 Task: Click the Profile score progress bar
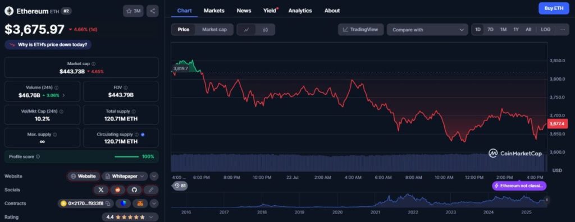[x=126, y=157]
